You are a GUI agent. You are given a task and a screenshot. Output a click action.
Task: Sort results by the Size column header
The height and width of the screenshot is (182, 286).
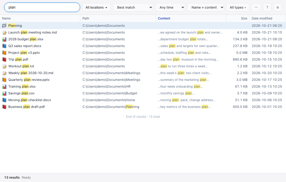pyautogui.click(x=238, y=18)
